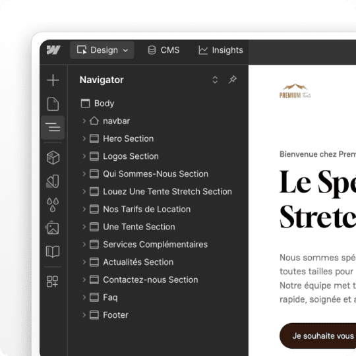The width and height of the screenshot is (356, 356).
Task: Open the Assets image icon
Action: tap(53, 227)
